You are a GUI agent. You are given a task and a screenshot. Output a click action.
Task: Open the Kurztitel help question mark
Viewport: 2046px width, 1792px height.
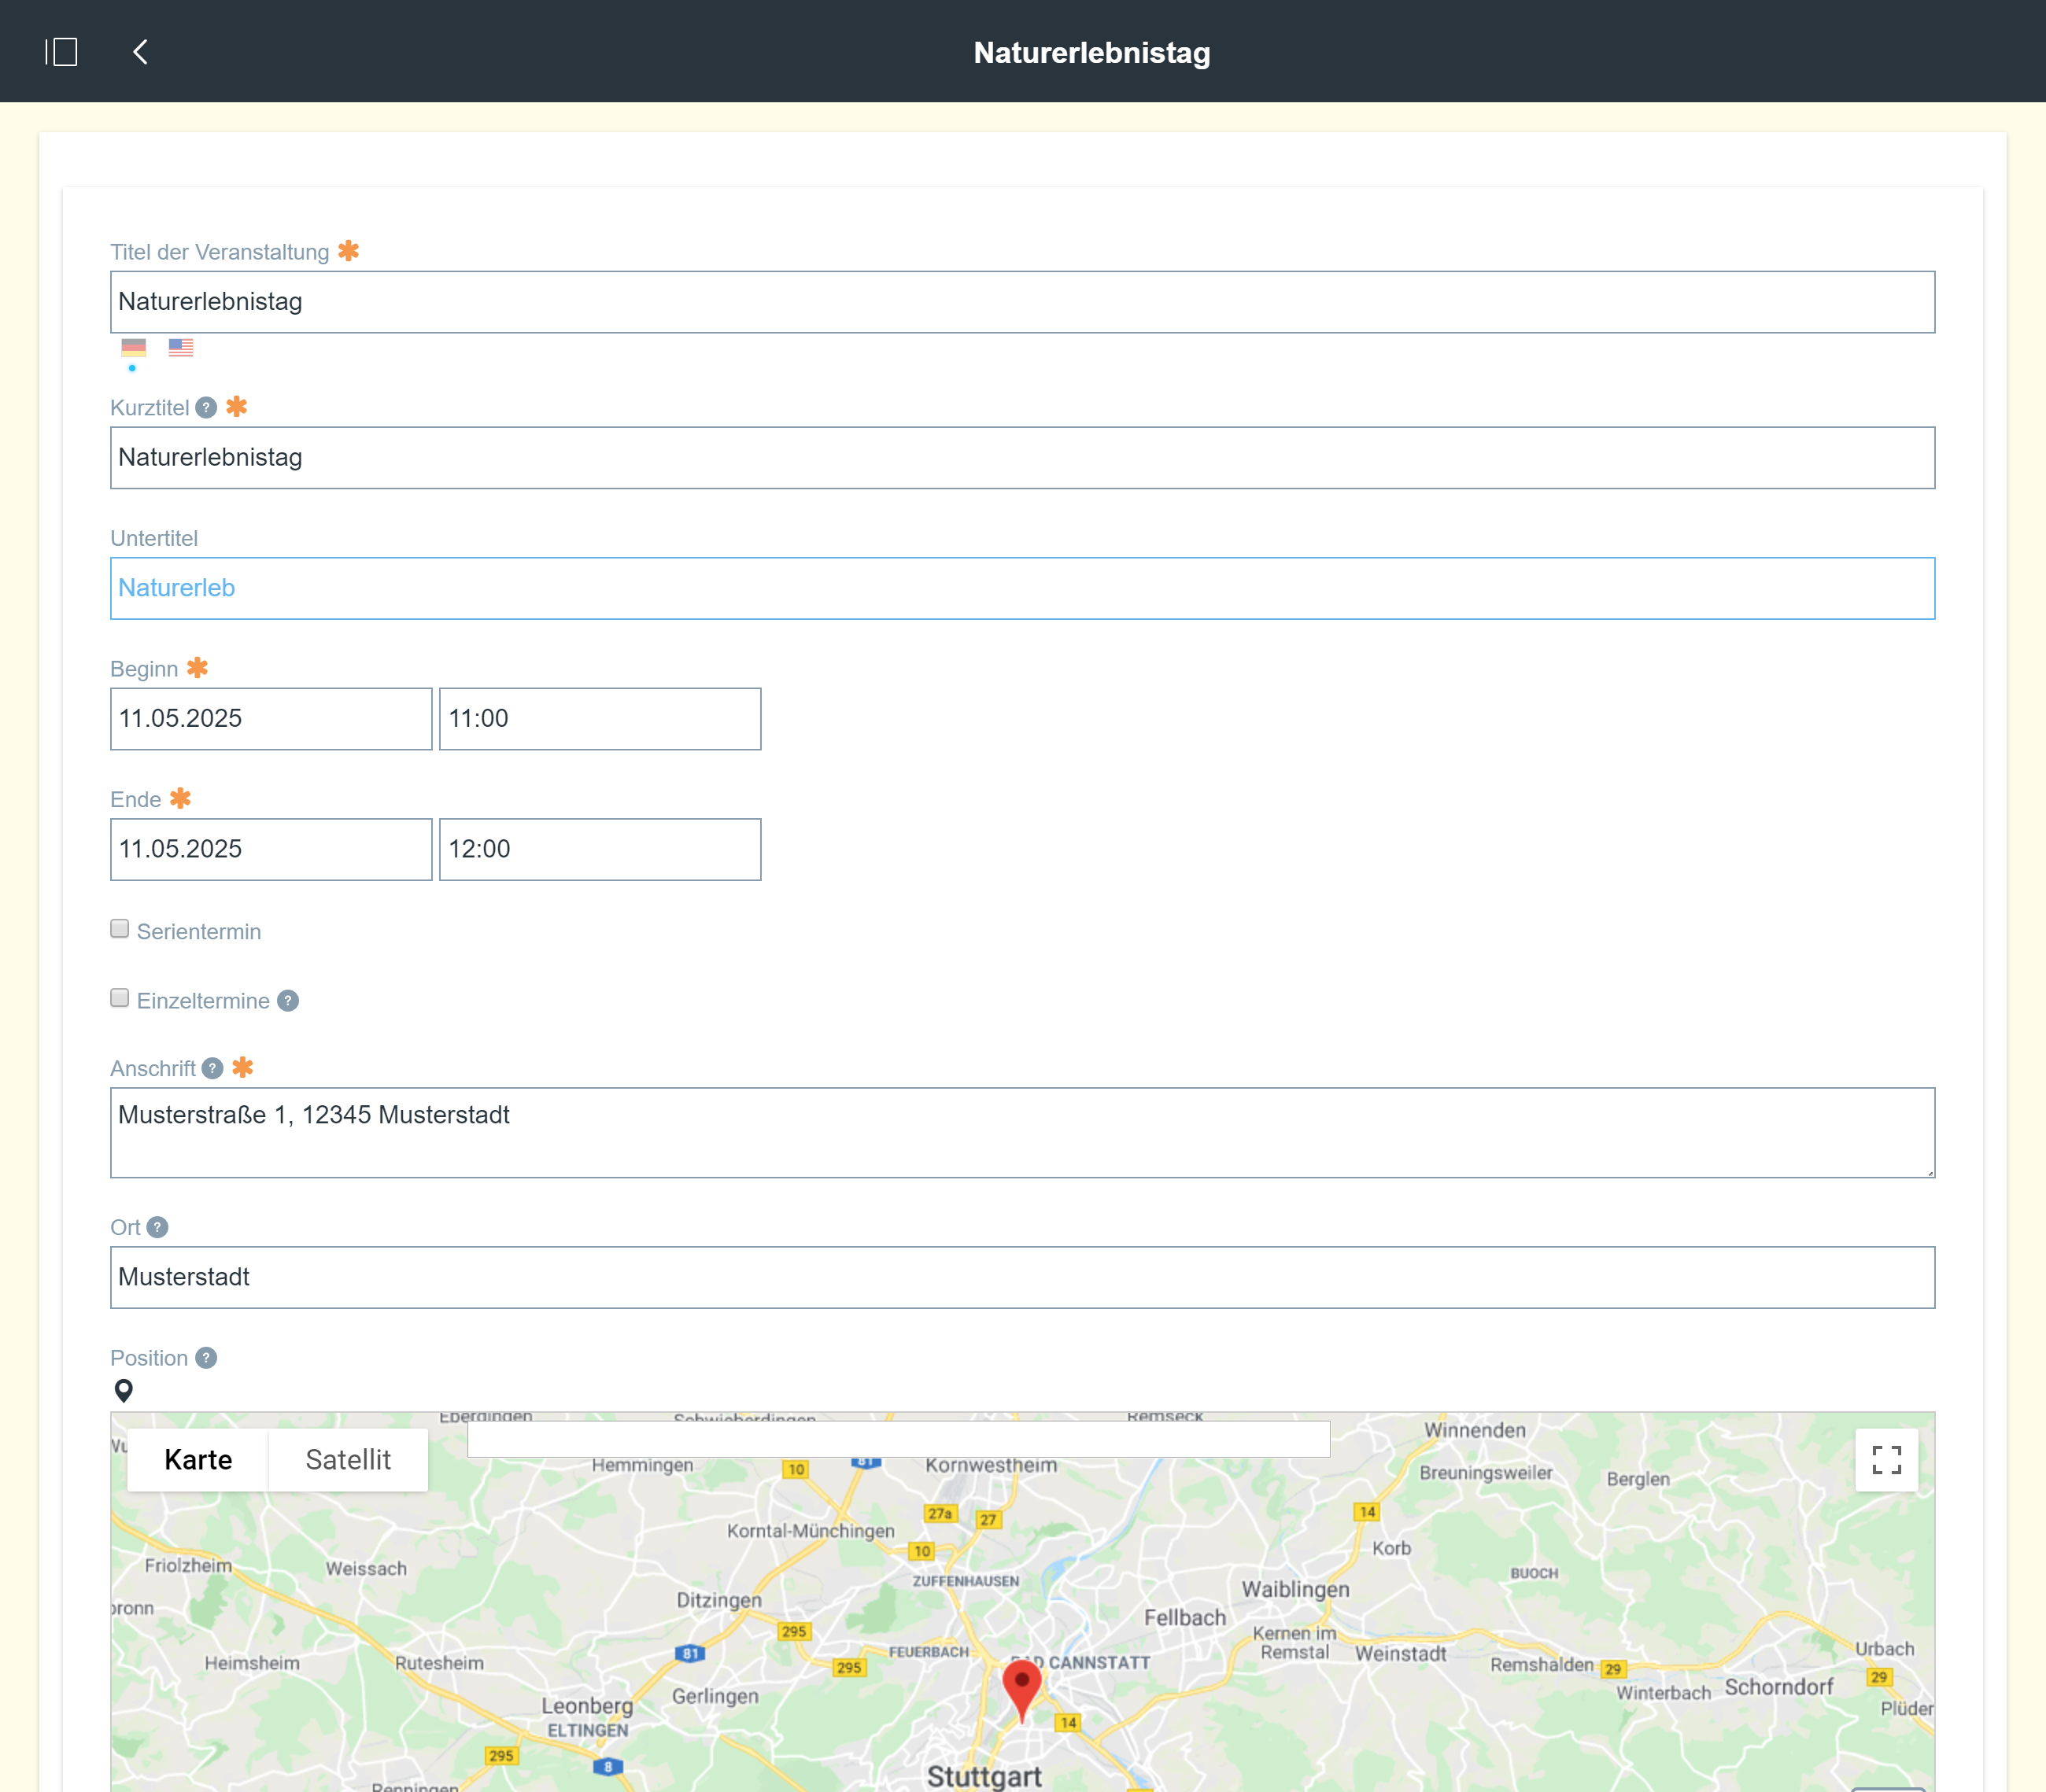click(206, 408)
